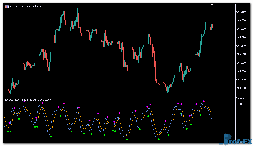
Task: Click the rightmost green oscillator dot
Action: 201,115
